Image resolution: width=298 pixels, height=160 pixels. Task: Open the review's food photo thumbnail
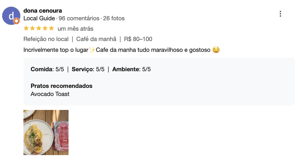pyautogui.click(x=46, y=133)
